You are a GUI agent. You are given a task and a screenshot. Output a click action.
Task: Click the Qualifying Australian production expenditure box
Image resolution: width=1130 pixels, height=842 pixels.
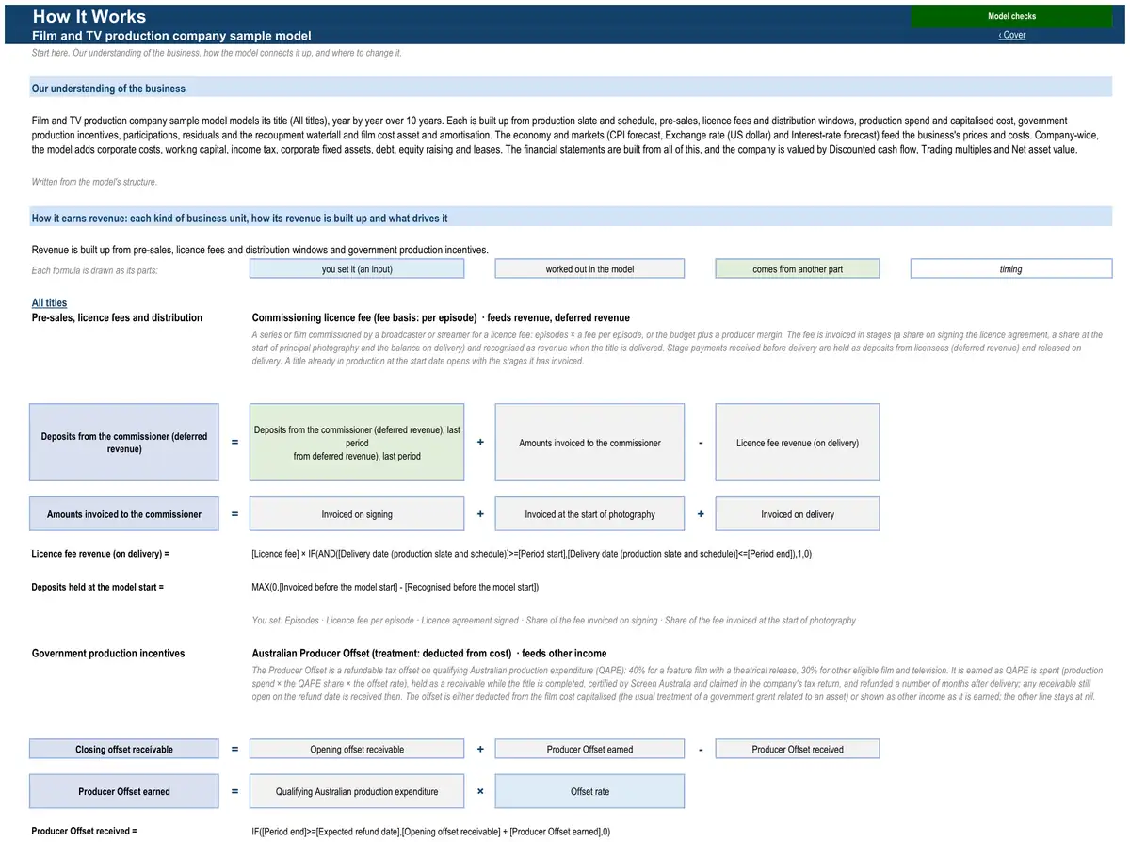point(357,792)
